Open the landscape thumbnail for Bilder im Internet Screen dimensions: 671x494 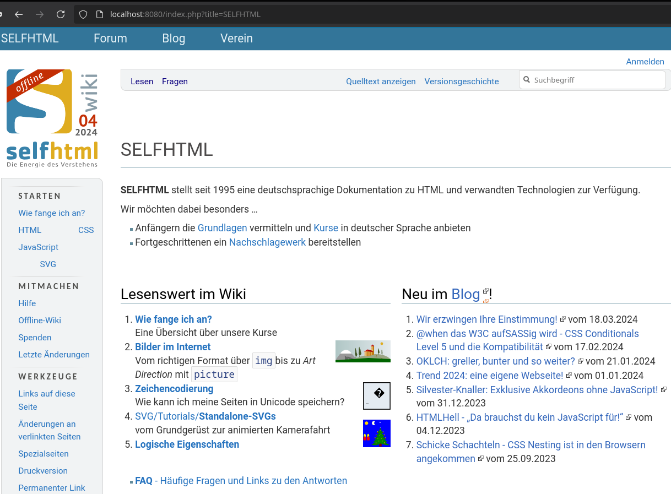(x=362, y=351)
